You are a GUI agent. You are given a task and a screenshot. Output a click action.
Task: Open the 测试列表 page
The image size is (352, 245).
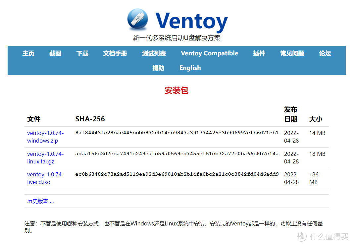click(x=154, y=53)
